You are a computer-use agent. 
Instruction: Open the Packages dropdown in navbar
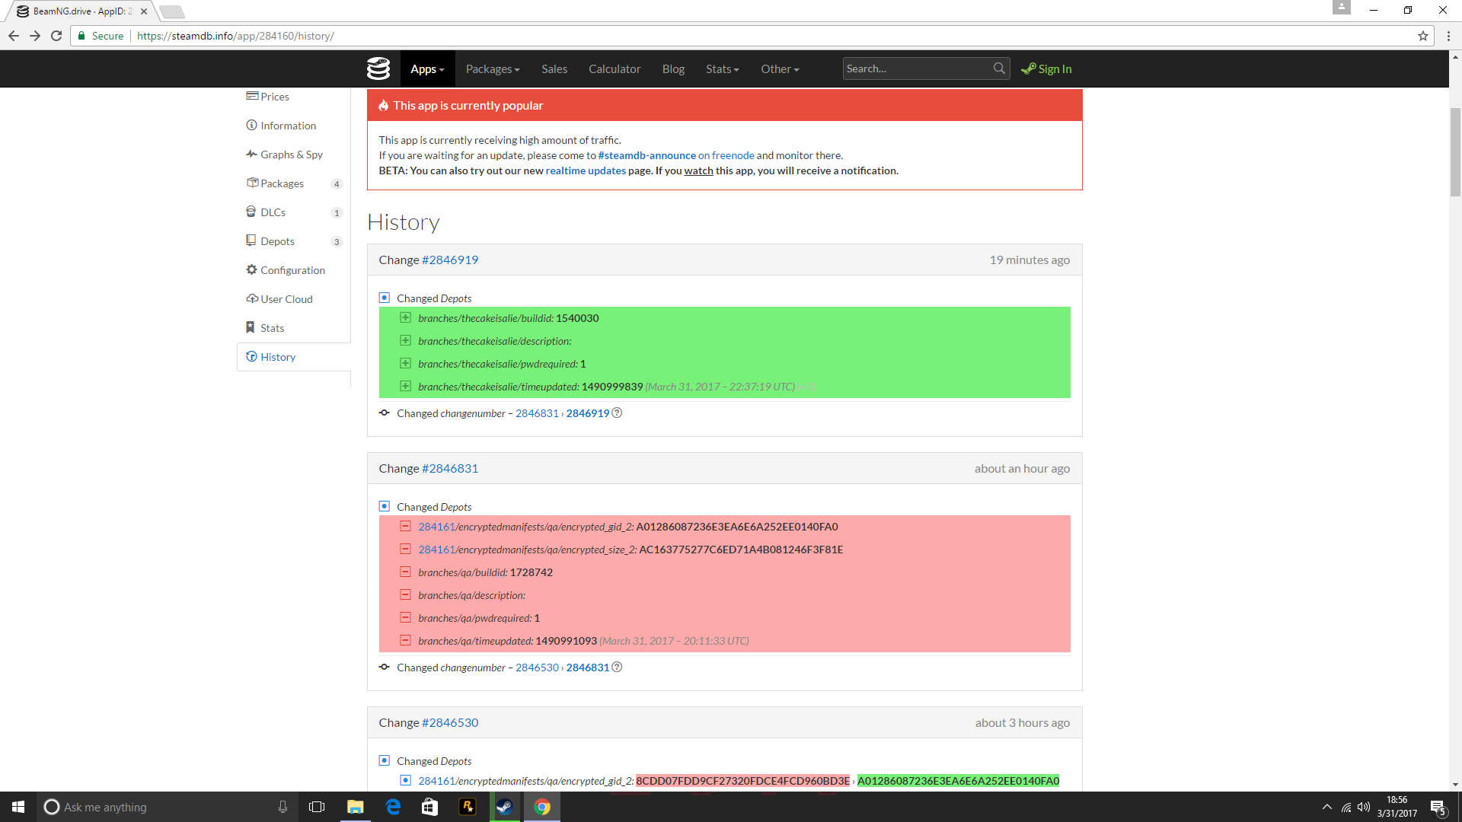click(493, 68)
